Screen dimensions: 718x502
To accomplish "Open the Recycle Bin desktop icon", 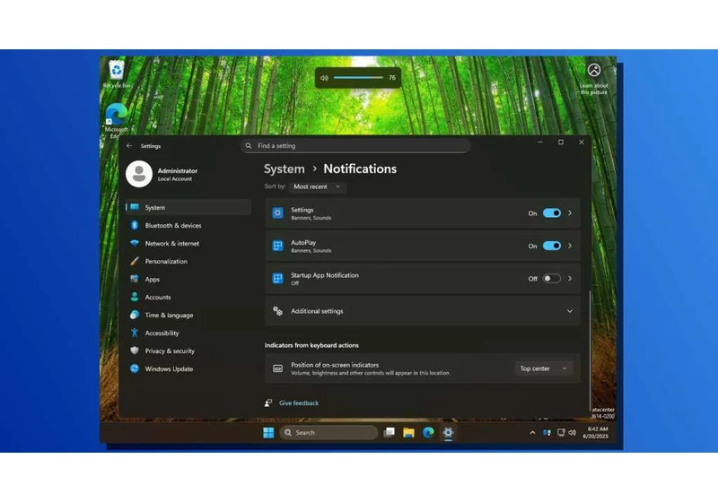I will (117, 74).
